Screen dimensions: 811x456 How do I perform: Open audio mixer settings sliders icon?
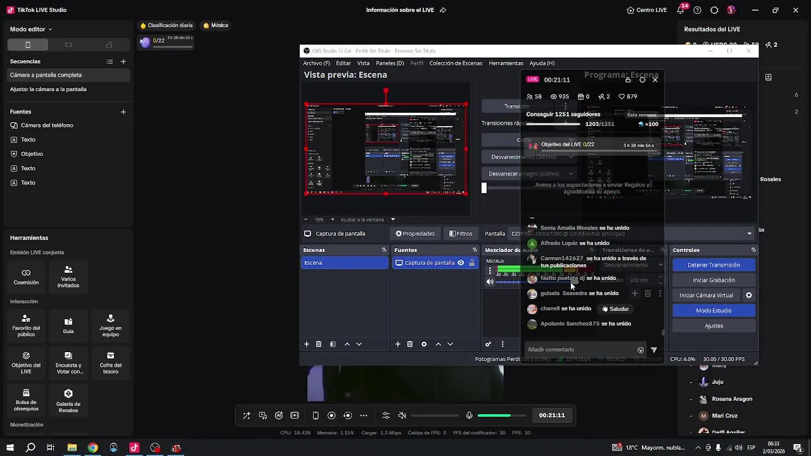pos(386,415)
